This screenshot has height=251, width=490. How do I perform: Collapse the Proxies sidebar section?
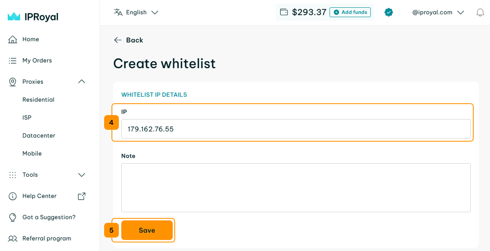(x=82, y=82)
